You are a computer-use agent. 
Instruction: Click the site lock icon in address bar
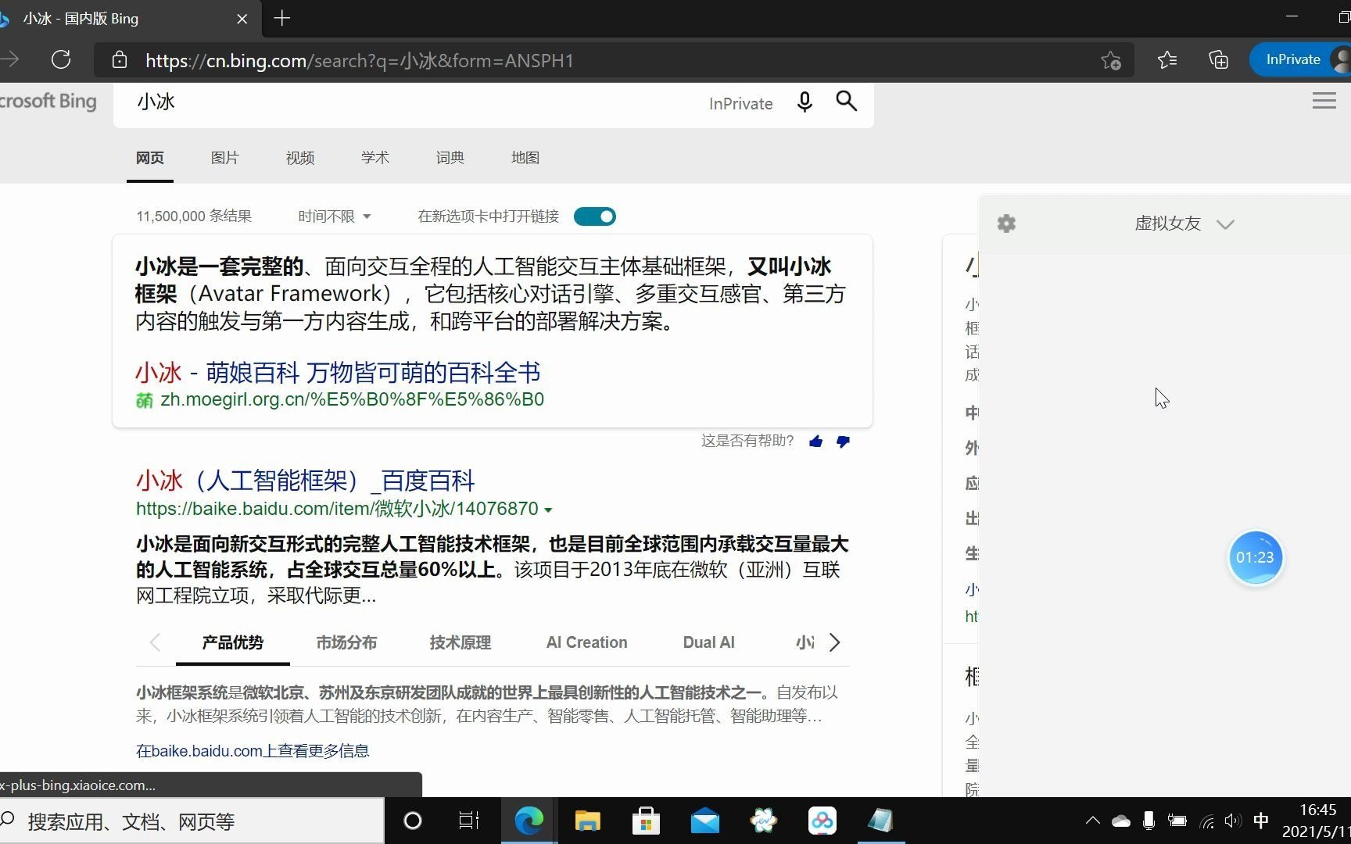119,60
